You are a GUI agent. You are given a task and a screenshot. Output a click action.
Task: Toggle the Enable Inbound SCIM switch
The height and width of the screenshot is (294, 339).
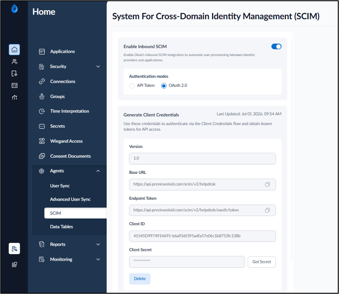276,47
